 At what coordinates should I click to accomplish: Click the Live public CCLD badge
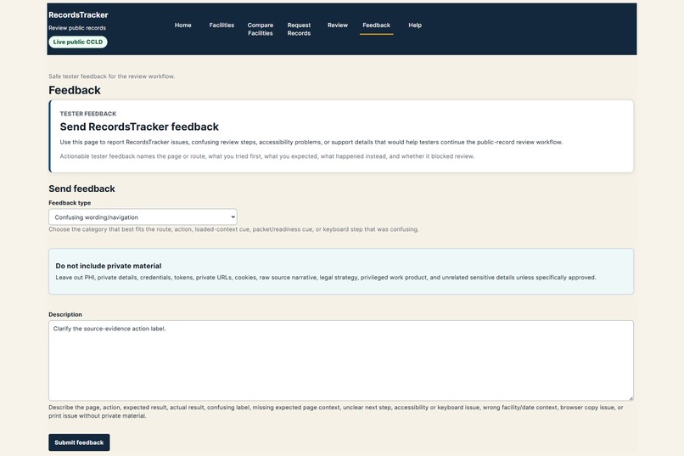pos(78,42)
